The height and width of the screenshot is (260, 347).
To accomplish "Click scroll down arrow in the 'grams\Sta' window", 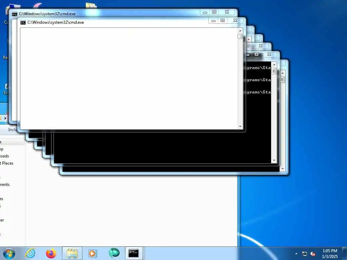I will click(x=274, y=160).
